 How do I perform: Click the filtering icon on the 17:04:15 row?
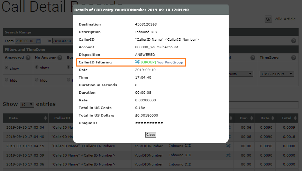pyautogui.click(x=228, y=146)
